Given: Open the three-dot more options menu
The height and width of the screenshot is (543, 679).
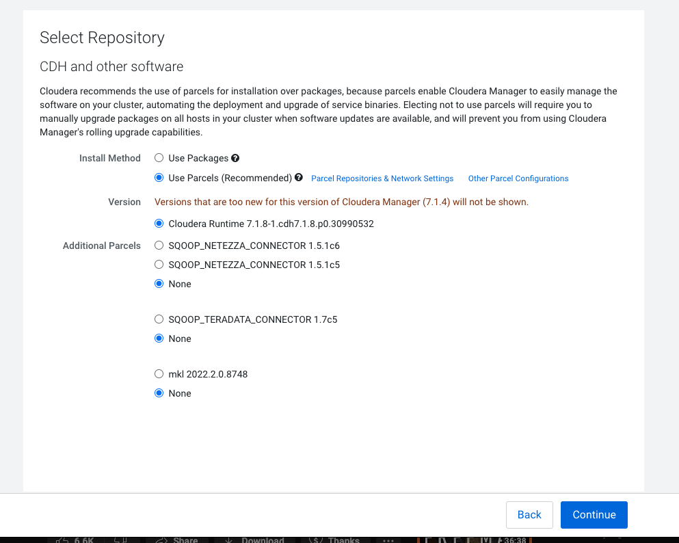Looking at the screenshot, I should [x=388, y=540].
